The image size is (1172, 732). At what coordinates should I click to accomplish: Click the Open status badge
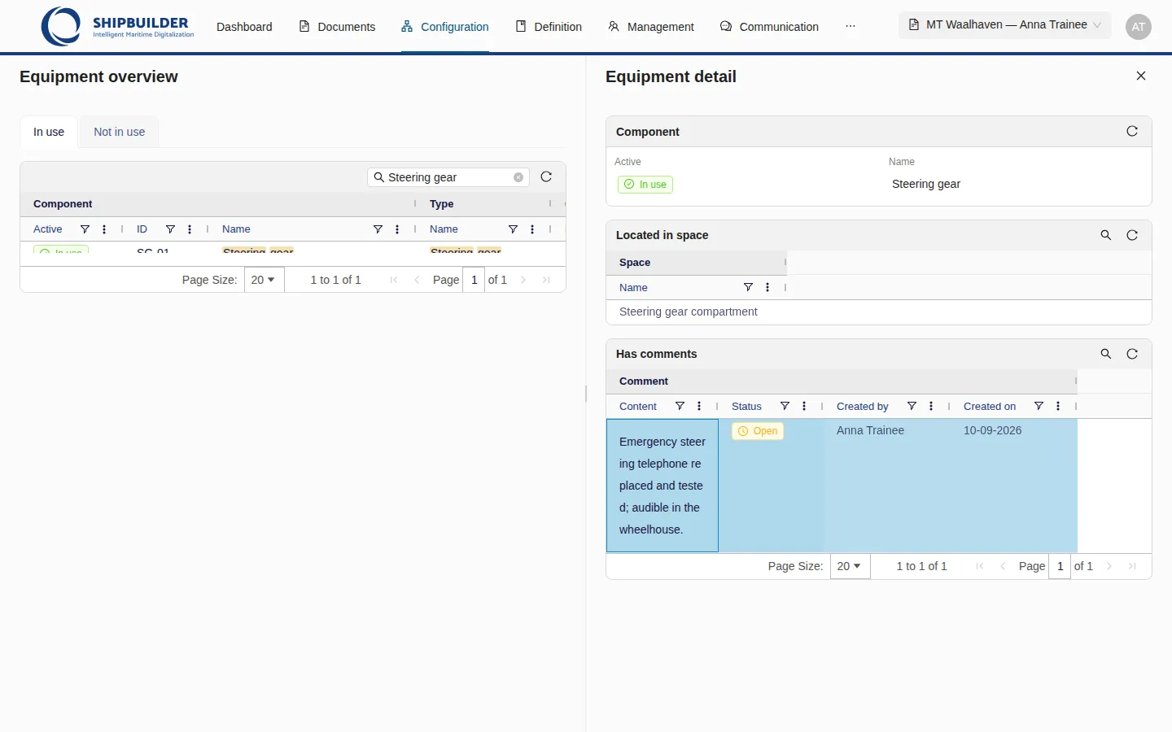pyautogui.click(x=758, y=431)
